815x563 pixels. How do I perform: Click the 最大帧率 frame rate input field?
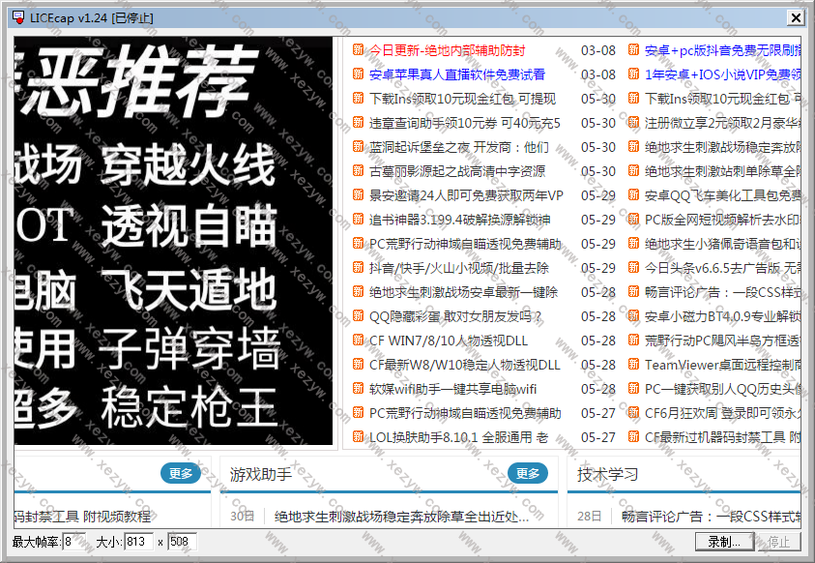point(73,542)
